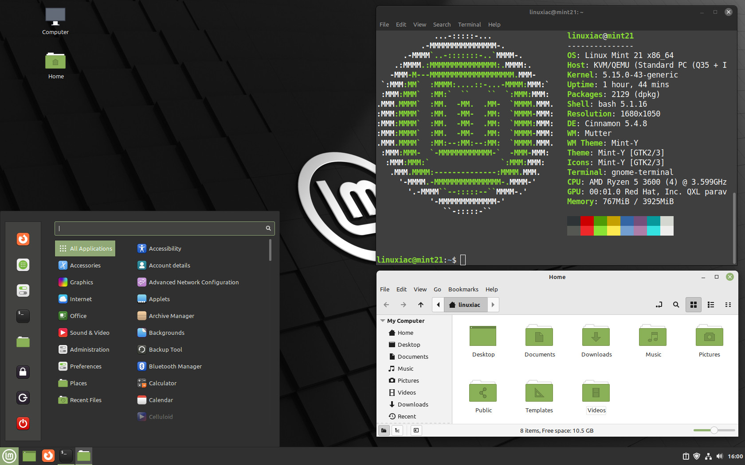This screenshot has width=745, height=465.
Task: Open the Home folder desktop icon
Action: (x=55, y=61)
